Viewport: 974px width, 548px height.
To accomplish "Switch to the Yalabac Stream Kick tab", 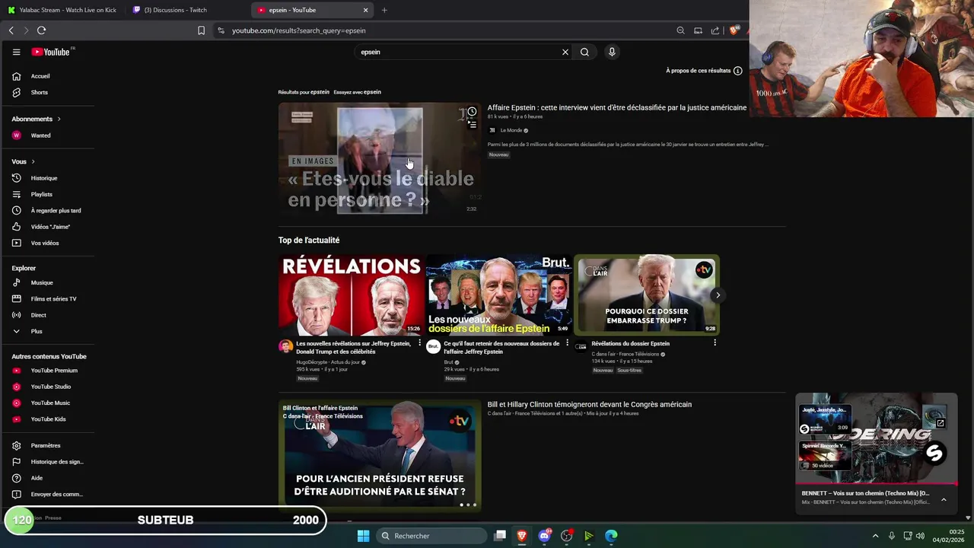I will [x=62, y=10].
